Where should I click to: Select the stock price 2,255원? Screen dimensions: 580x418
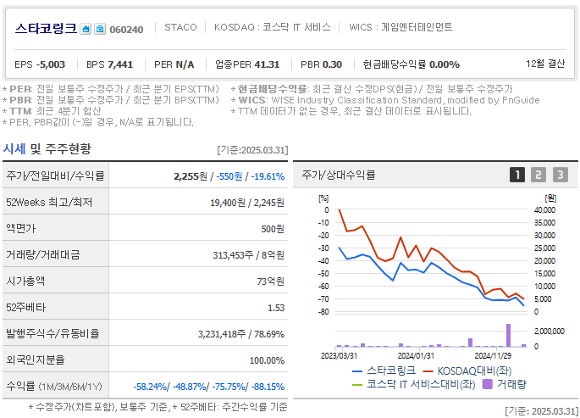pos(191,176)
